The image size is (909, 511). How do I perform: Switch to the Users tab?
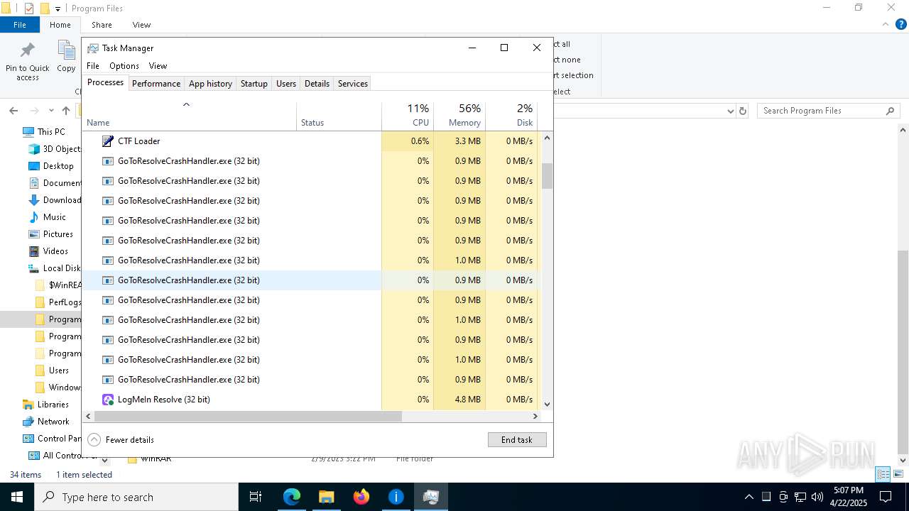click(286, 84)
